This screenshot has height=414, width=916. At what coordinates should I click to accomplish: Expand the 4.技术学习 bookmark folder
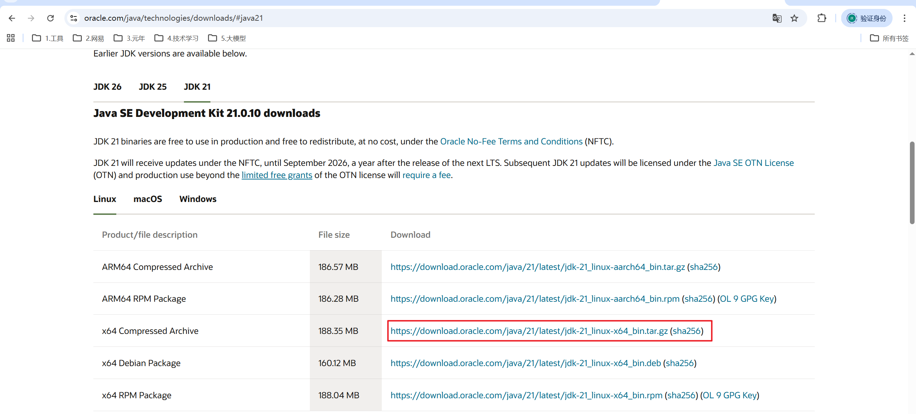click(176, 38)
